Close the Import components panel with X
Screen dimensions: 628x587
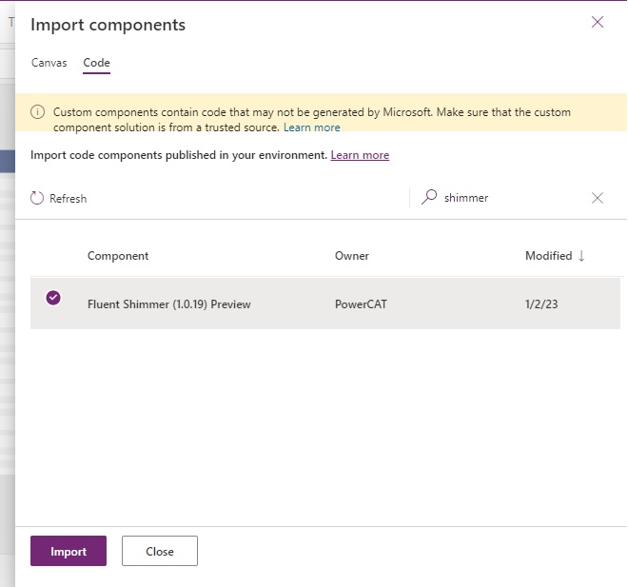click(x=598, y=23)
